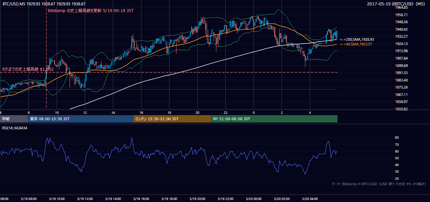Click the bottom time label 5/19 08:00
Image resolution: width=430 pixels, height=202 pixels.
pyautogui.click(x=29, y=199)
